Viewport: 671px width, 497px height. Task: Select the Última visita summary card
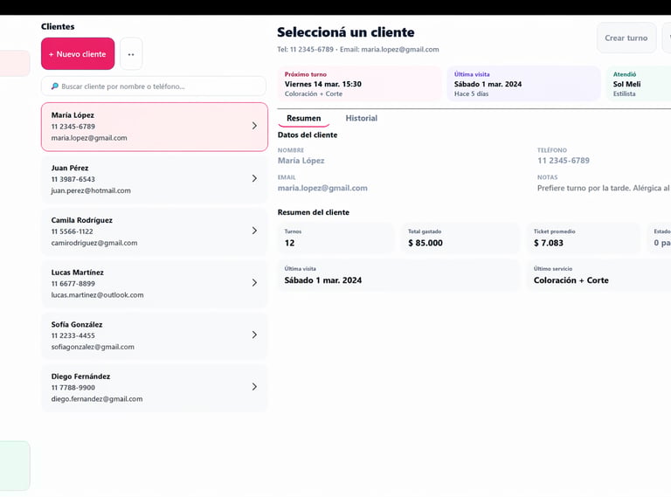click(x=523, y=84)
